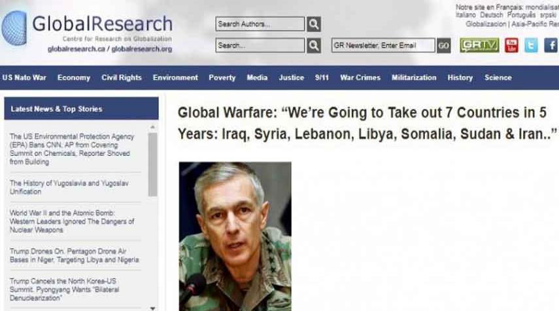
Task: Open EPA Bans CNN, AP story link
Action: (72, 149)
